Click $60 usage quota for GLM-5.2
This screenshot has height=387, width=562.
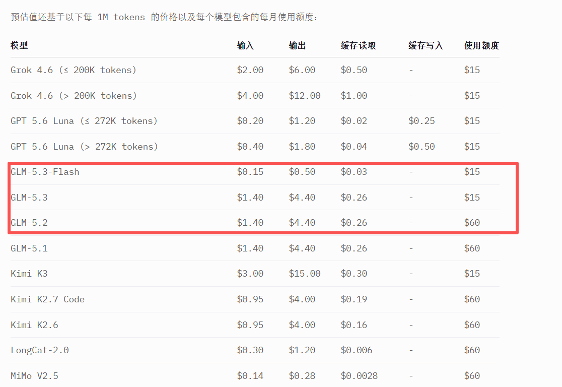472,223
